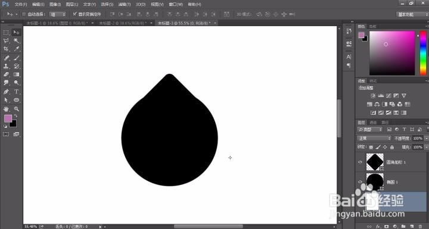This screenshot has width=429, height=229.
Task: Select the Zoom tool
Action: click(17, 109)
